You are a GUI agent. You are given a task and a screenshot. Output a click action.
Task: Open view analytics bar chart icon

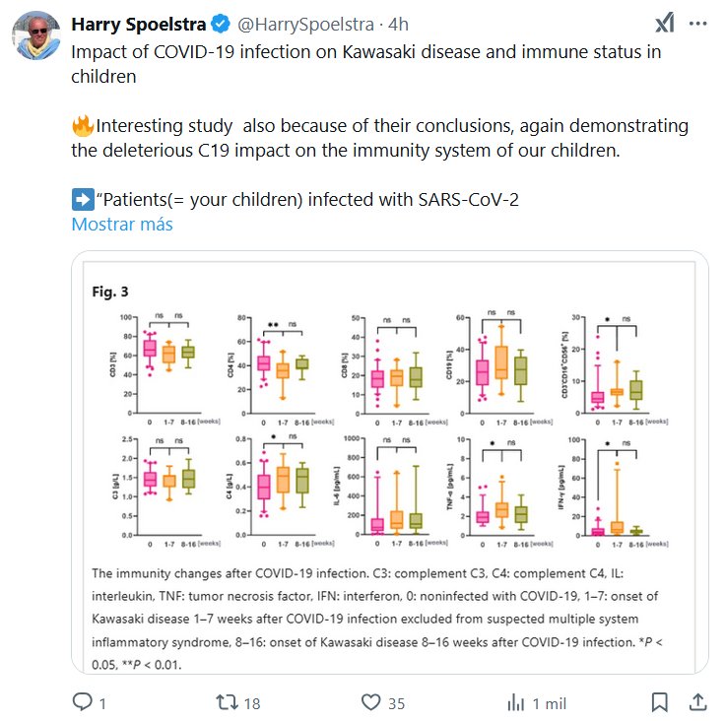515,702
